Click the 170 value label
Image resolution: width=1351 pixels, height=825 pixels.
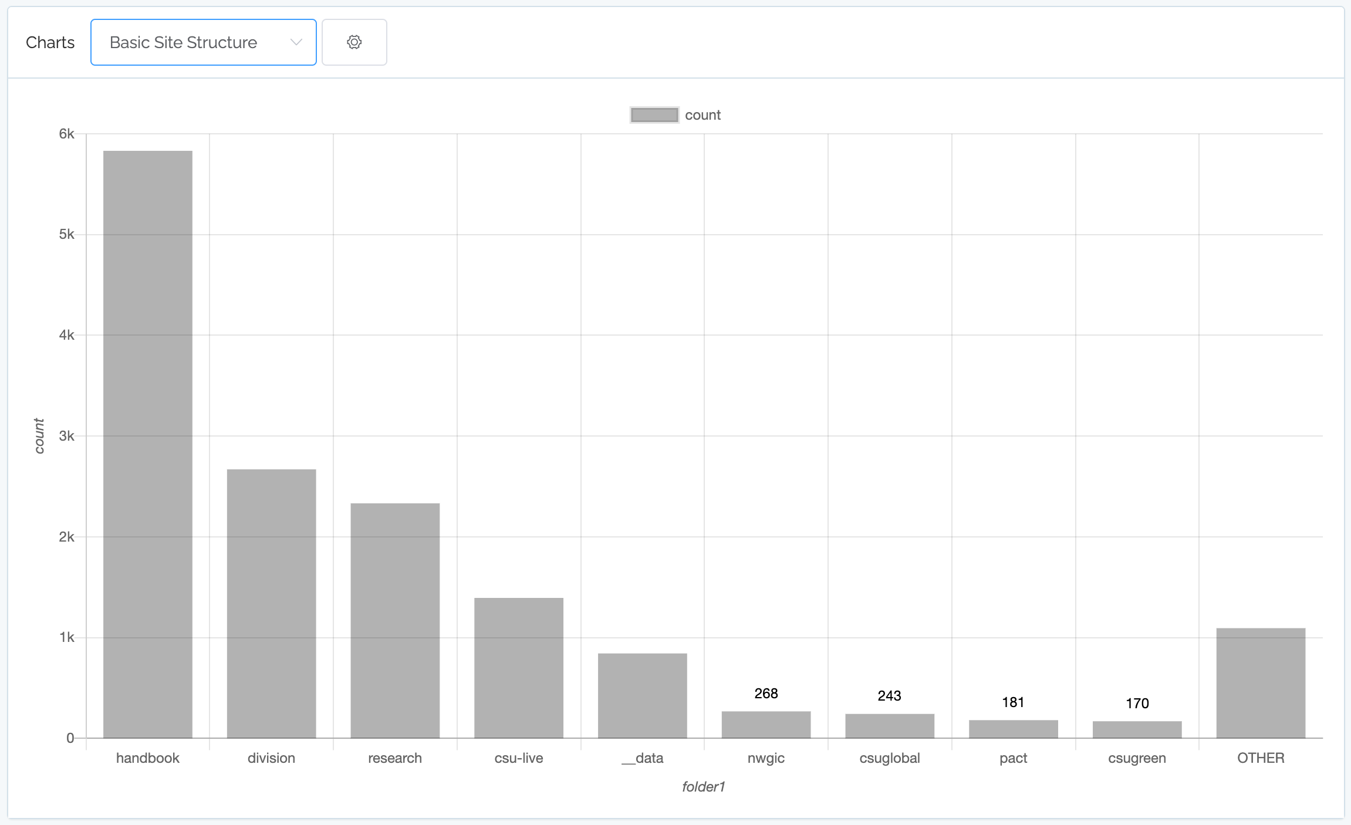click(x=1137, y=704)
